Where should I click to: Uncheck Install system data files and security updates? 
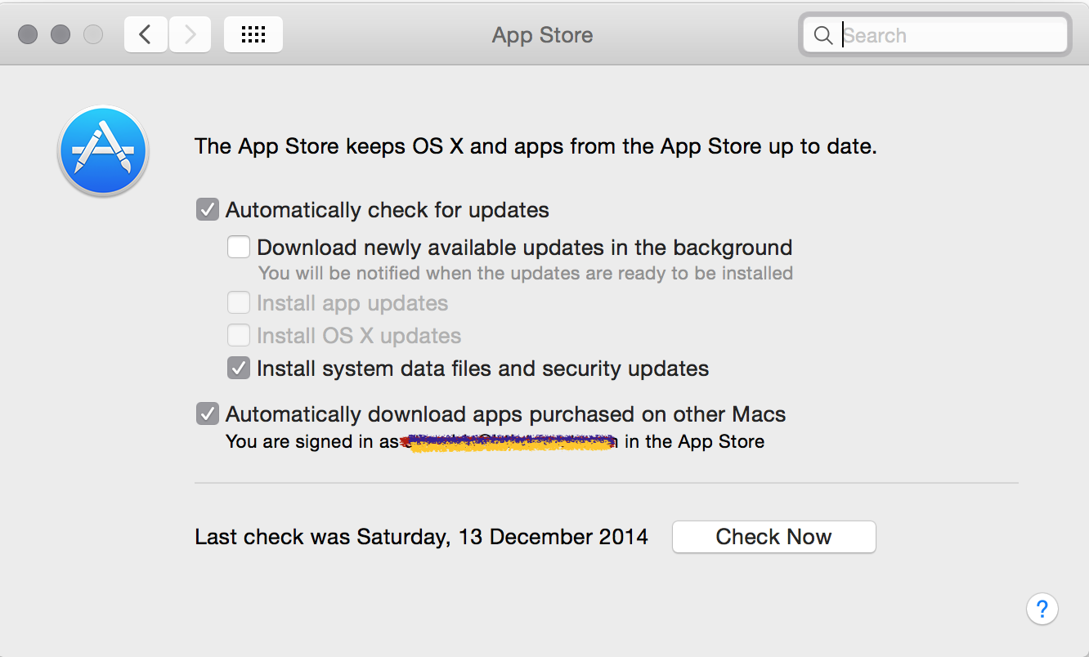(239, 369)
